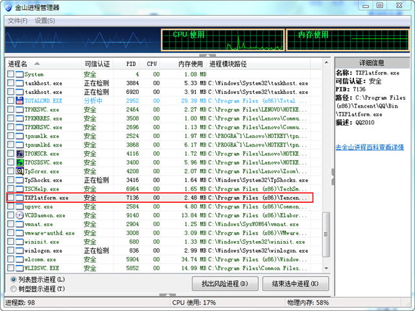The image size is (415, 311).
Task: Sort by 进程名 column header
Action: coord(43,63)
